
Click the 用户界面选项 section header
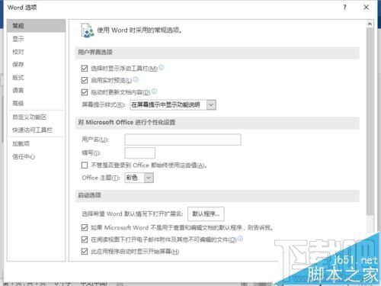click(x=217, y=53)
